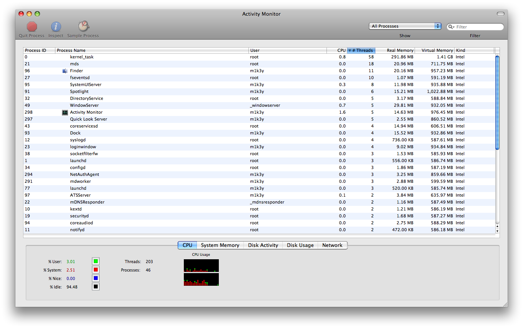Click the lower CPU Usage graph
Image resolution: width=523 pixels, height=328 pixels.
click(201, 280)
